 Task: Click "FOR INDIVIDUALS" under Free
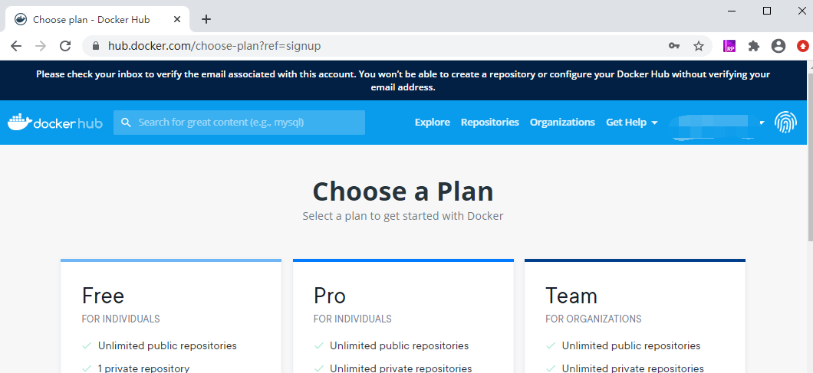pyautogui.click(x=121, y=319)
